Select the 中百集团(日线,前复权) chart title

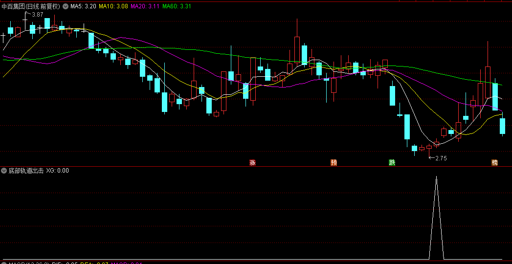pyautogui.click(x=31, y=6)
